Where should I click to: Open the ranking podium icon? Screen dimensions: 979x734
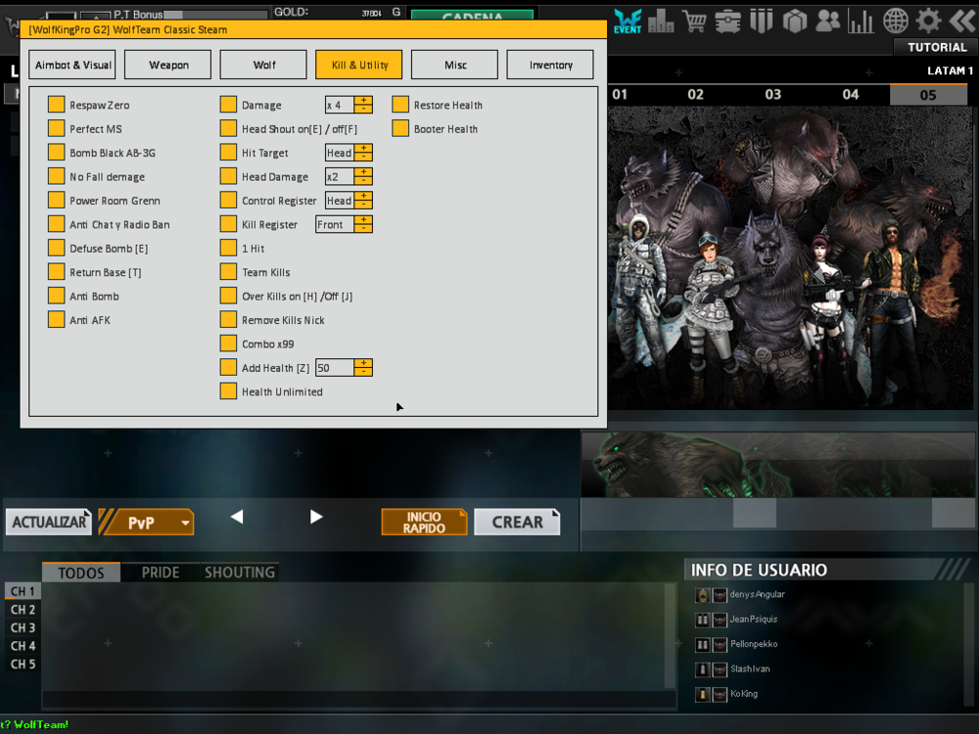[x=661, y=21]
